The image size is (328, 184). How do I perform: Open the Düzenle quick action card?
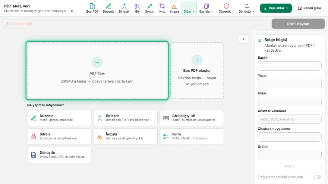[x=59, y=118]
